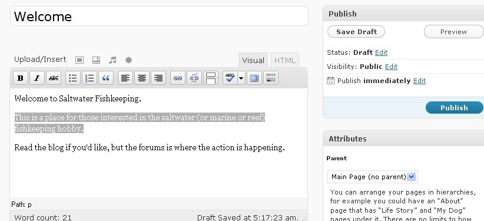This screenshot has height=221, width=484.
Task: Center align the selected text
Action: coord(142,78)
